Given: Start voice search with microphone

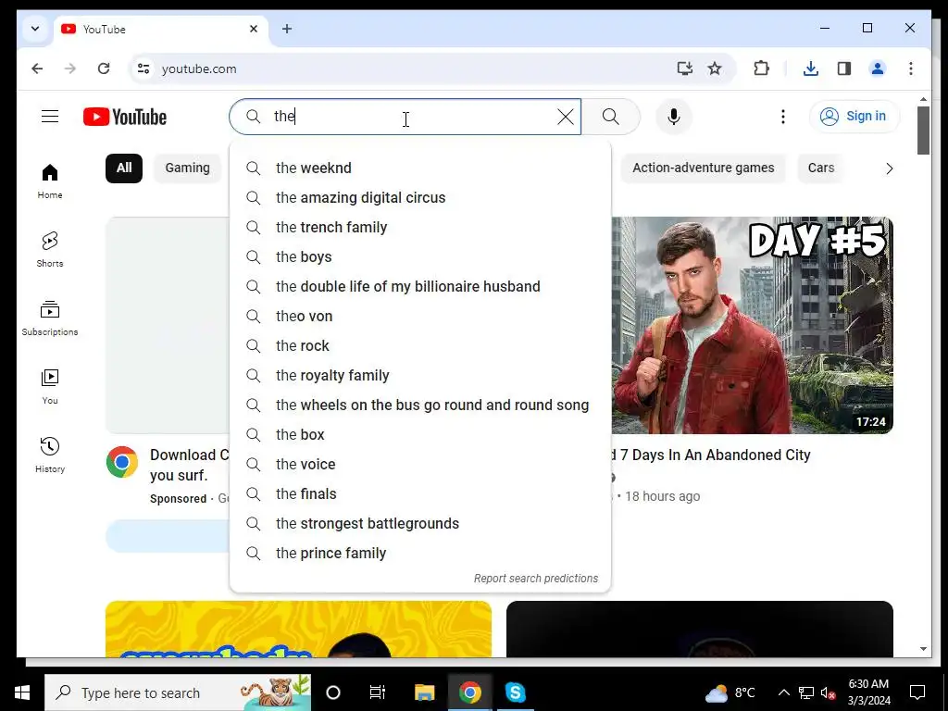Looking at the screenshot, I should pos(674,117).
